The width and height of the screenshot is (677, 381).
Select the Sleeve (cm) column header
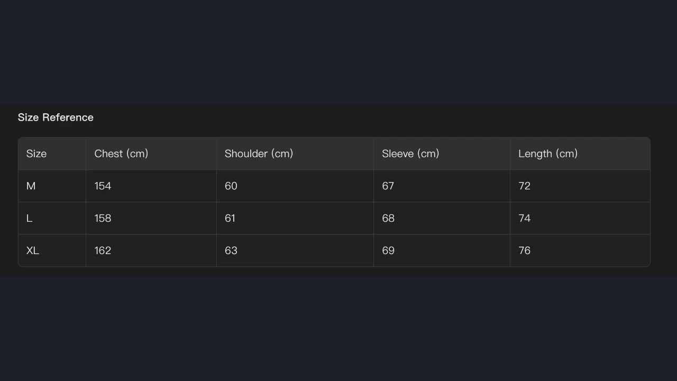[x=410, y=153]
